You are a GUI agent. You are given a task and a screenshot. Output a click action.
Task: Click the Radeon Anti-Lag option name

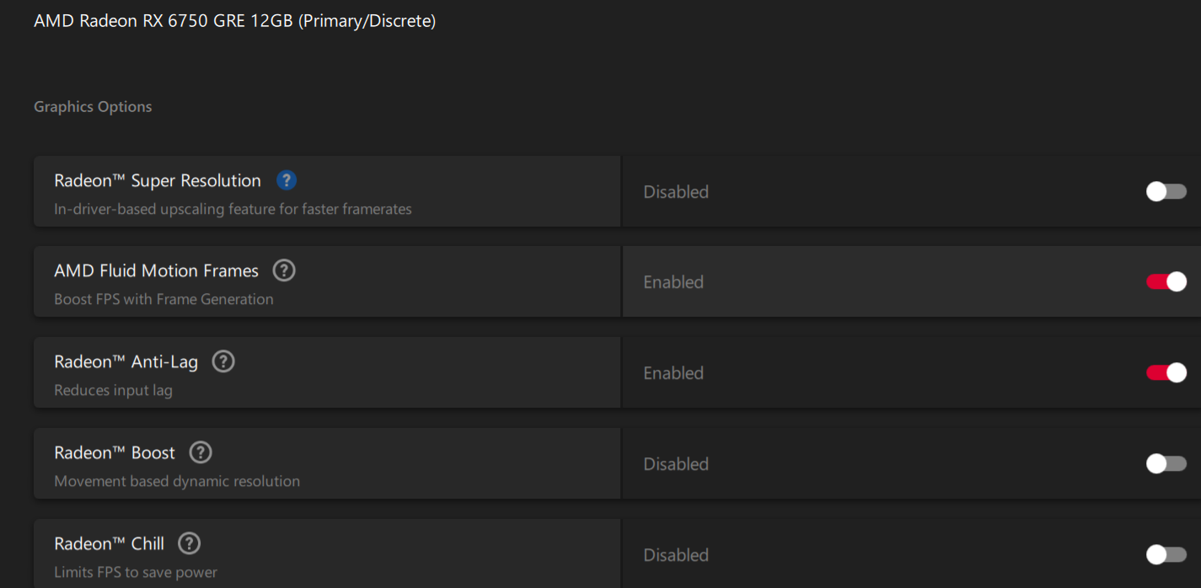[x=126, y=361]
